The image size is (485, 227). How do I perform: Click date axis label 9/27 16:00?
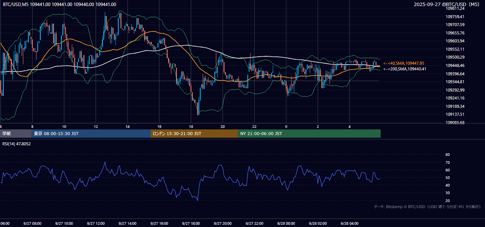coord(159,224)
